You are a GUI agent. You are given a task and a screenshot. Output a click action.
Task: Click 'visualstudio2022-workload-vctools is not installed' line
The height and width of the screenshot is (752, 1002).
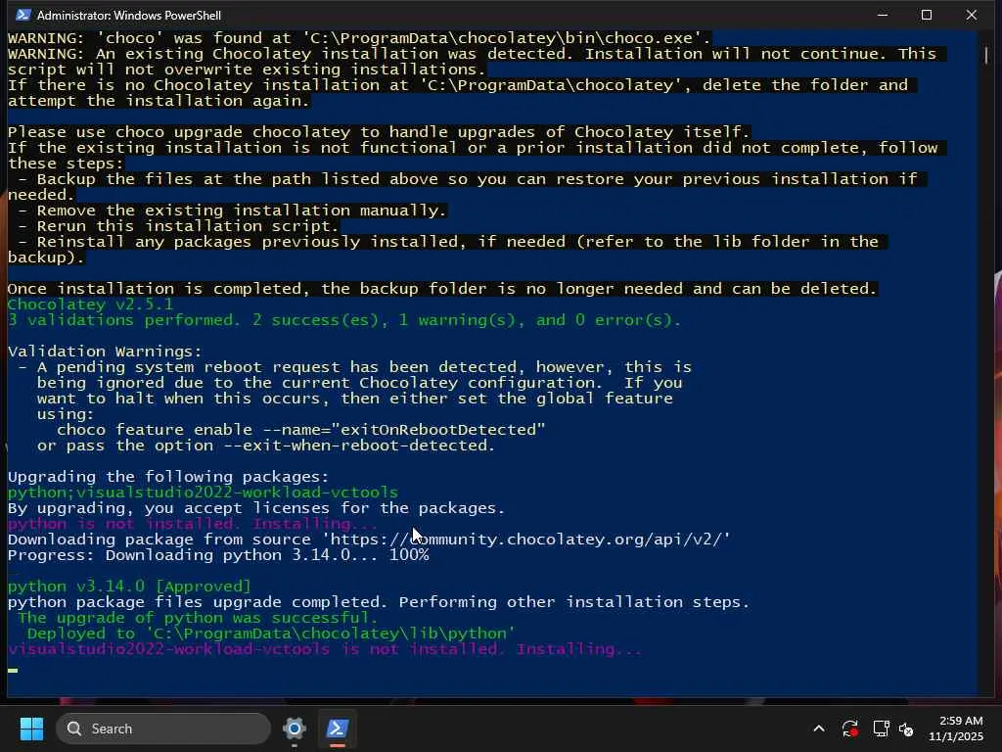pyautogui.click(x=325, y=649)
